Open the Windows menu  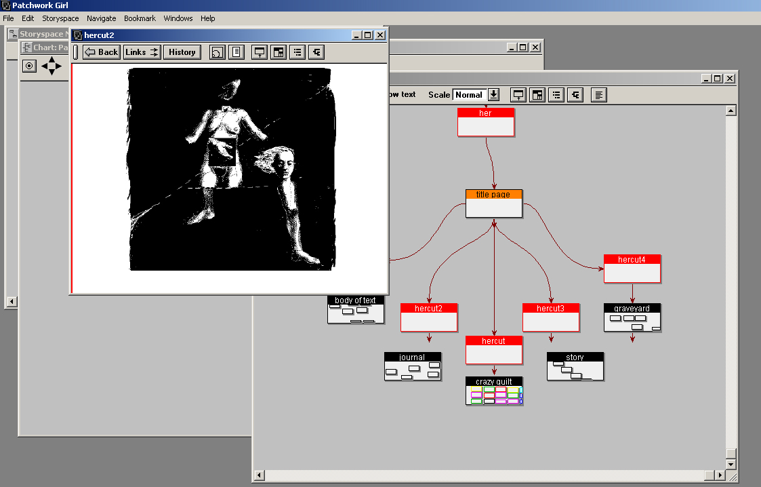tap(178, 18)
